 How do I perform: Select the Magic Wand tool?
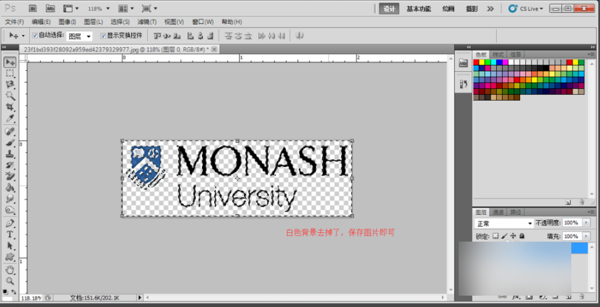[10, 96]
